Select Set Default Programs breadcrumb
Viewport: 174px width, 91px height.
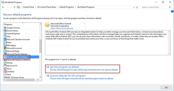(x=86, y=7)
